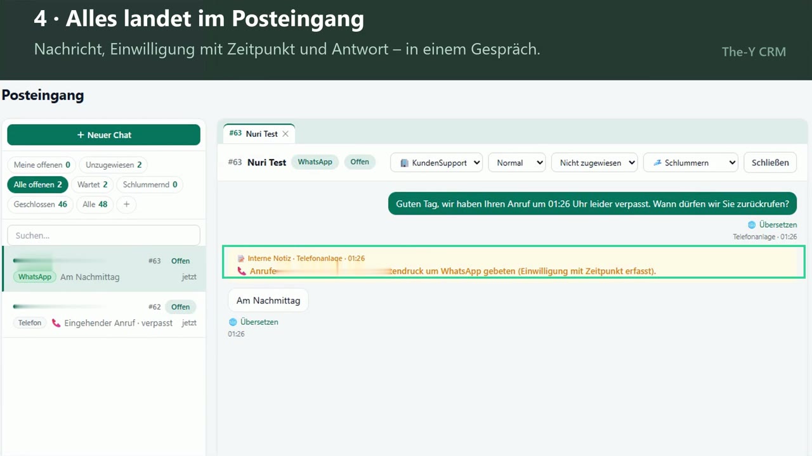Click globe icon under Am Nachmittag bubble
Viewport: 812px width, 456px height.
click(x=233, y=322)
